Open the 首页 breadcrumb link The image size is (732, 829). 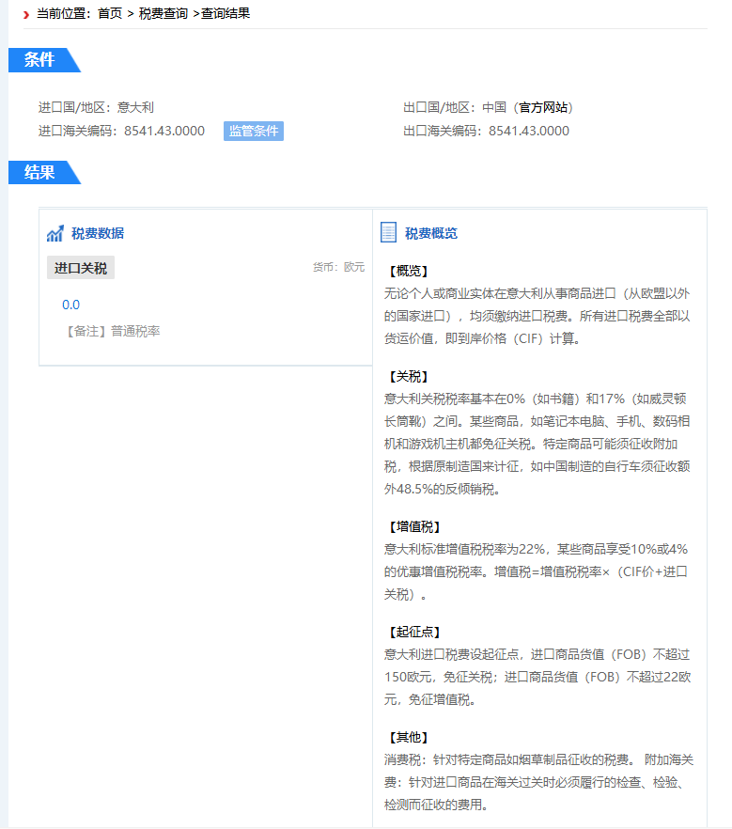point(110,14)
